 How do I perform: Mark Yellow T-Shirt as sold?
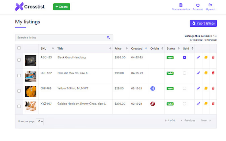(x=185, y=88)
